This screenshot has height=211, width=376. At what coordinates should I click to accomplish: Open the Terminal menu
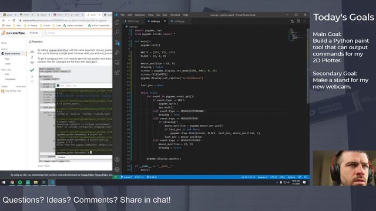(x=175, y=15)
